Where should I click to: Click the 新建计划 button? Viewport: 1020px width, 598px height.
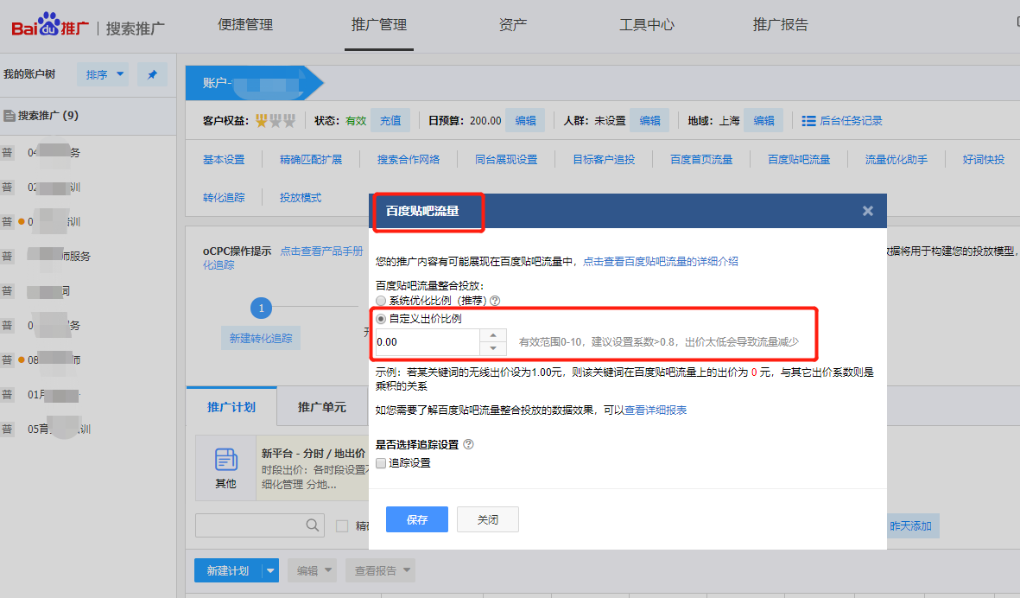tap(228, 570)
